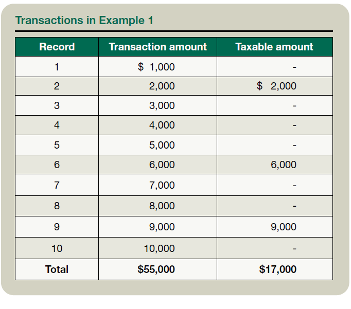The image size is (351, 309).
Task: Select the Total row label
Action: point(57,269)
